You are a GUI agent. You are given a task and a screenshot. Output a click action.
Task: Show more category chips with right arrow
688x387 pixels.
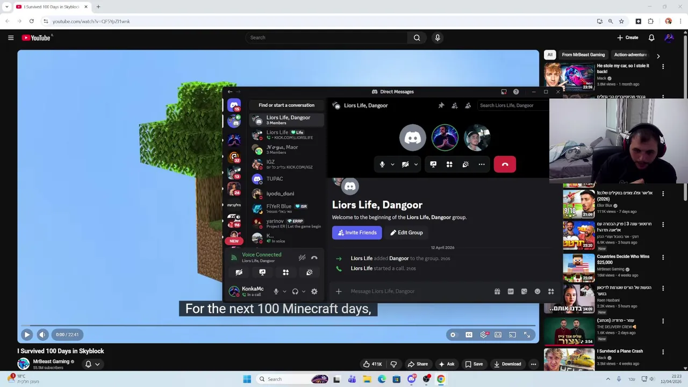(658, 56)
